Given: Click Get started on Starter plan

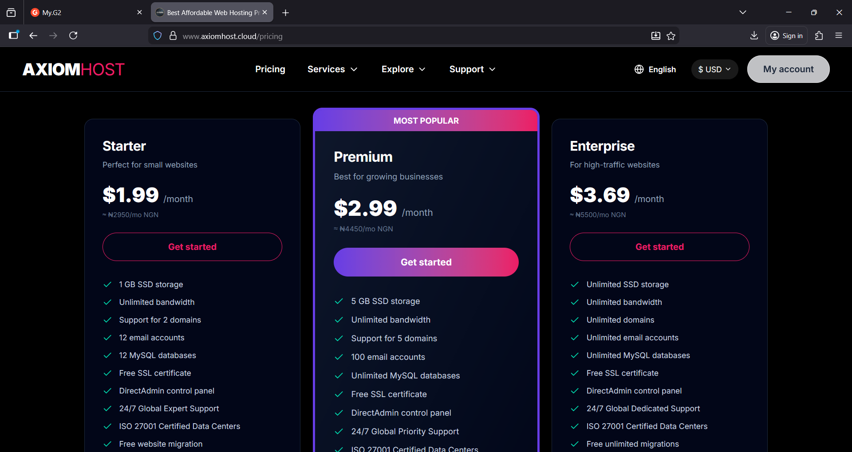Looking at the screenshot, I should tap(192, 247).
